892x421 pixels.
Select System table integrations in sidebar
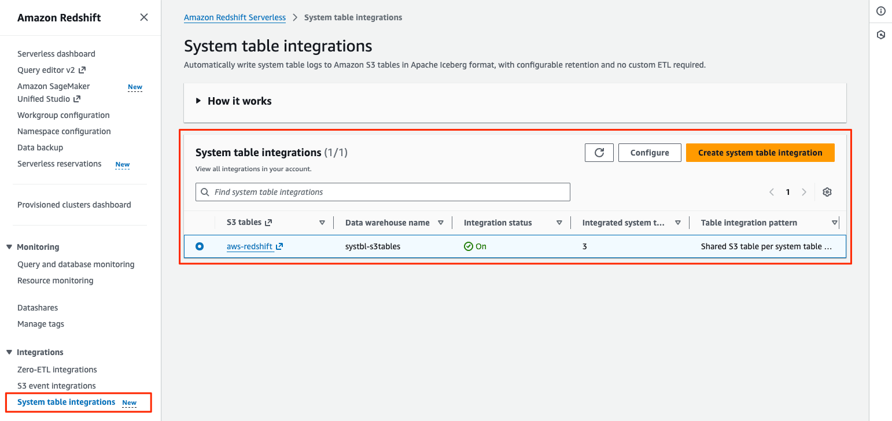click(x=67, y=402)
